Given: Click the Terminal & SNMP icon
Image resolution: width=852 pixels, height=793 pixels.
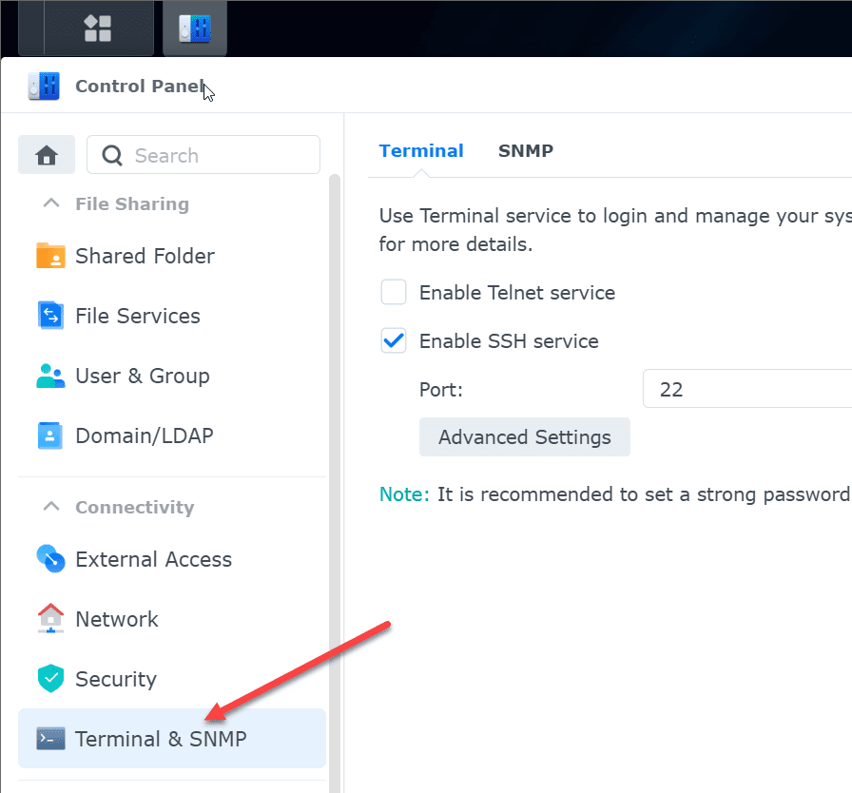Looking at the screenshot, I should pos(50,739).
